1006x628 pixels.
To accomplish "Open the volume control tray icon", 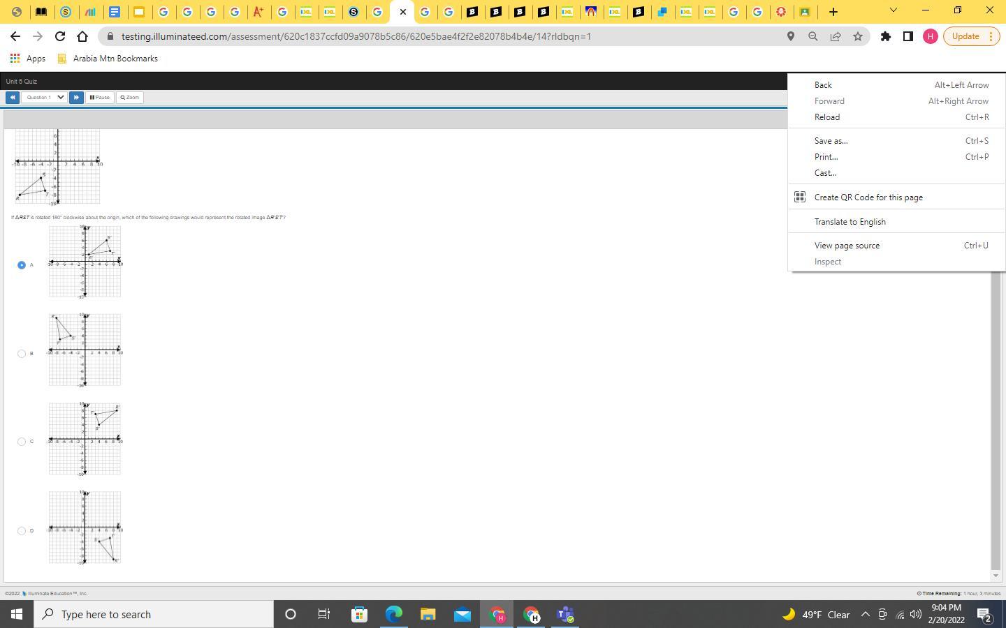I will [x=916, y=615].
